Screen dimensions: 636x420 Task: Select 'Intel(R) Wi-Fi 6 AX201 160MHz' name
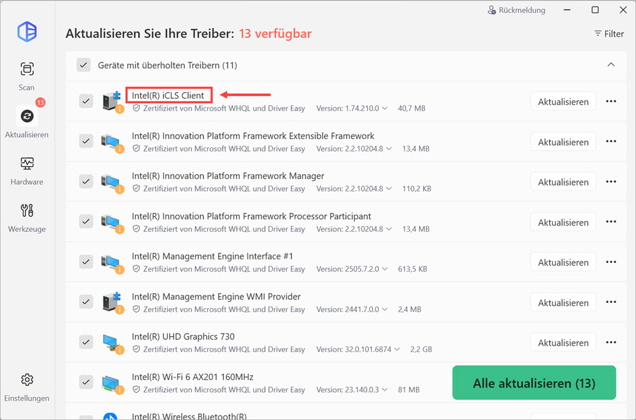coord(193,377)
